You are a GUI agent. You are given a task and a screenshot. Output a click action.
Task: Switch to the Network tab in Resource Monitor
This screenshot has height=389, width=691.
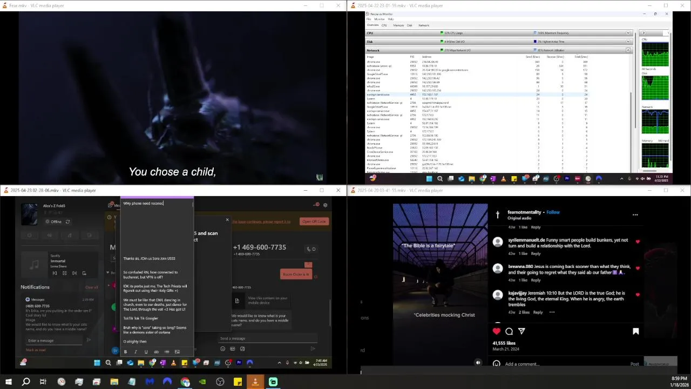pos(424,25)
